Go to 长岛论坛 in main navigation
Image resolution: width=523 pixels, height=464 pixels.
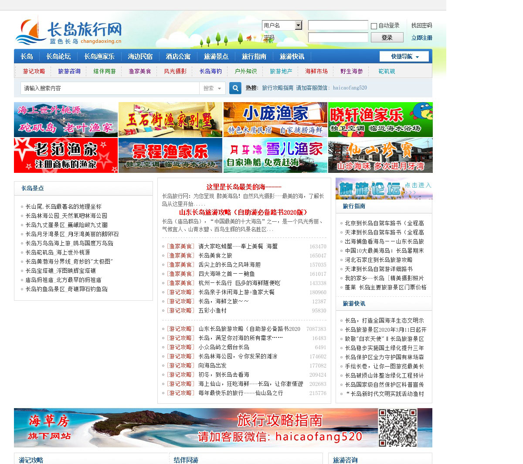pos(58,56)
